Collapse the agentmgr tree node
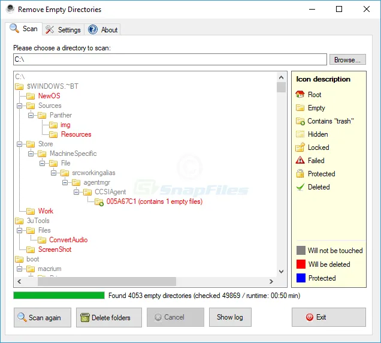This screenshot has height=343, width=381. [x=65, y=182]
